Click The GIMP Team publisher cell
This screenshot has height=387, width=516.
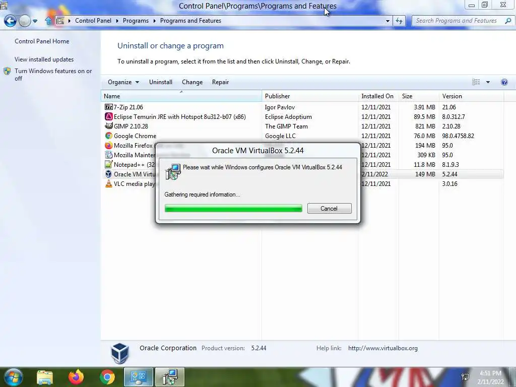click(x=286, y=126)
